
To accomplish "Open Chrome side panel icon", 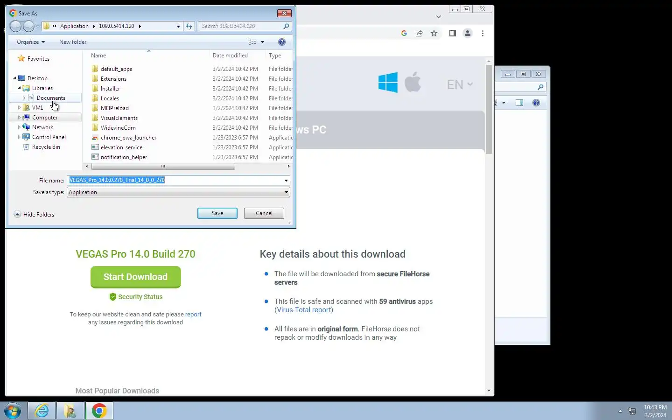I will tap(452, 33).
